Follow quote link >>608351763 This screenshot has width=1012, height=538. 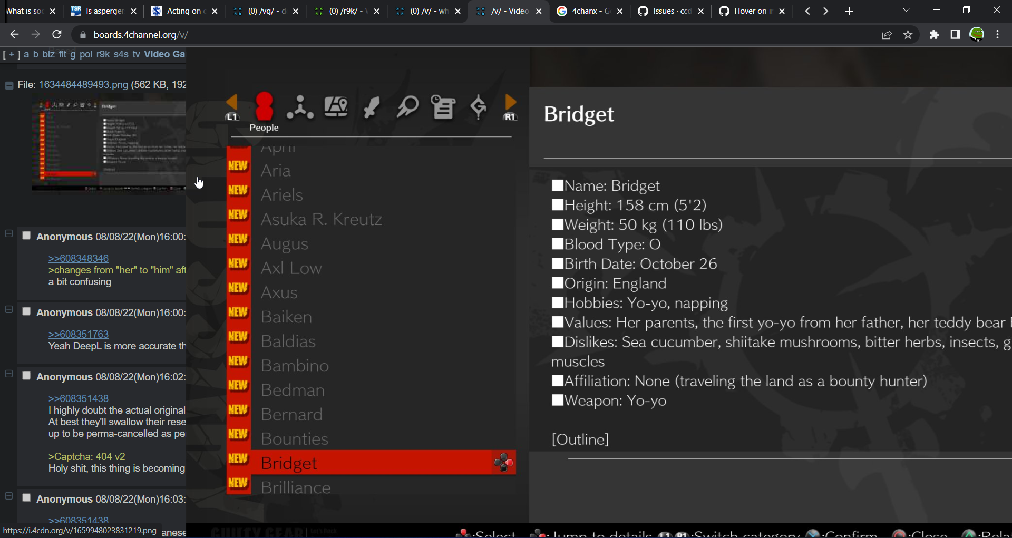pos(79,334)
